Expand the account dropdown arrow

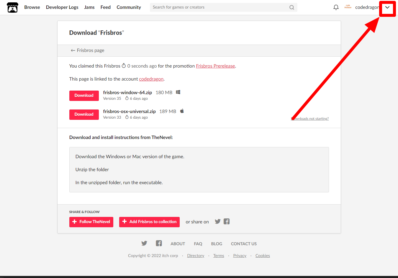tap(387, 8)
